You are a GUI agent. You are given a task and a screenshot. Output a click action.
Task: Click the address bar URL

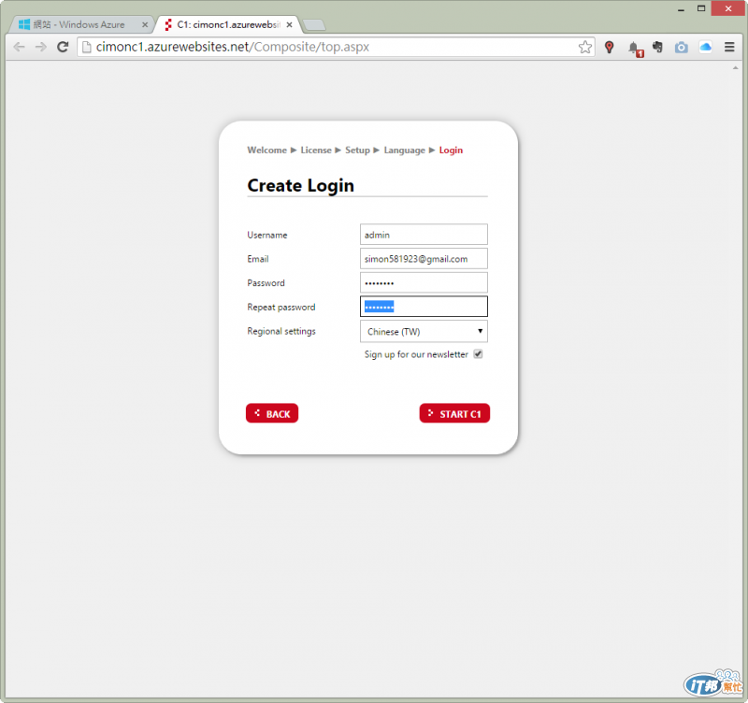pyautogui.click(x=233, y=47)
